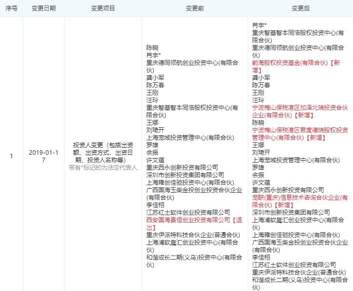The image size is (353, 291).
Task: Select 广西国海玉柴金投创业投资合伙企业 in 变更后 column
Action: 300,246
